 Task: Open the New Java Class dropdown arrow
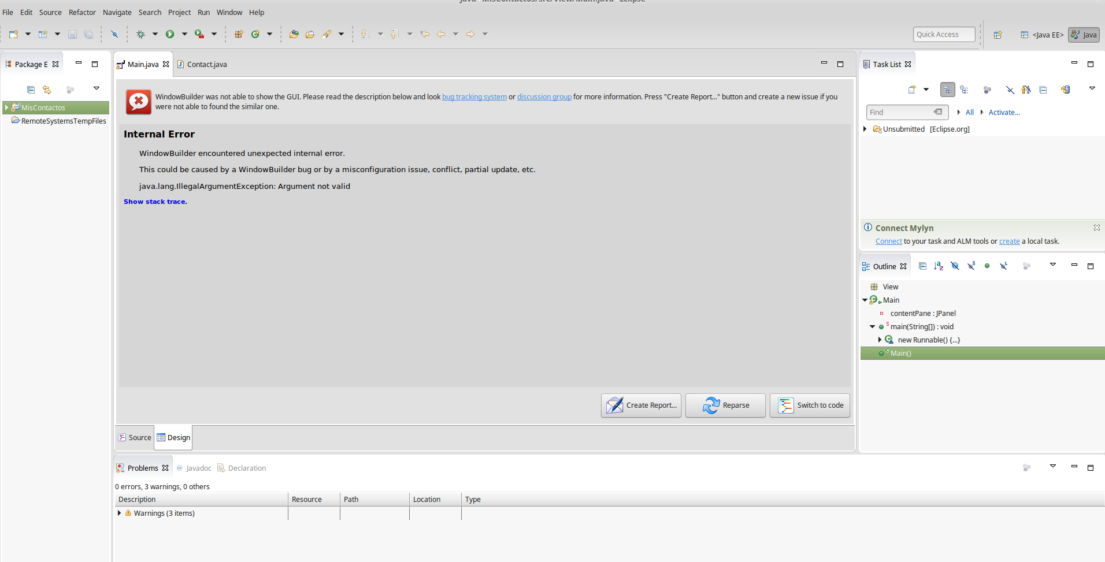pyautogui.click(x=269, y=34)
